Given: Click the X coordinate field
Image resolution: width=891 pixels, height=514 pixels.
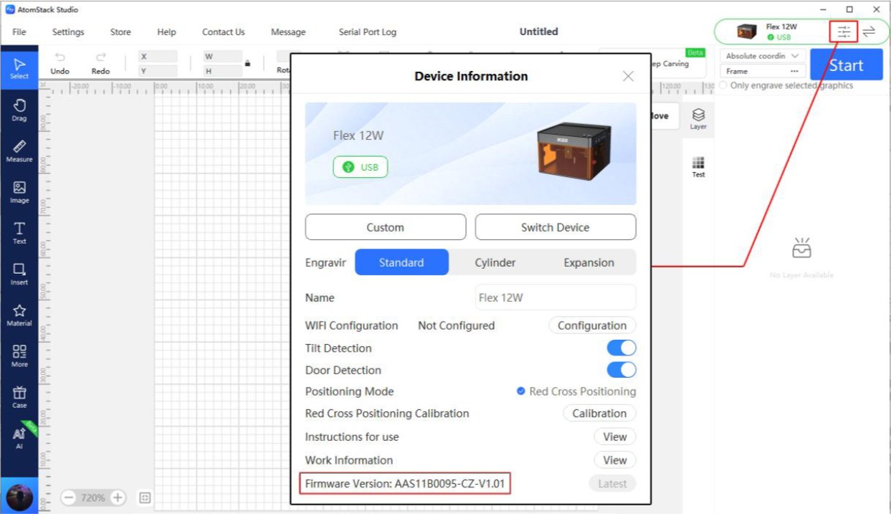Looking at the screenshot, I should click(158, 56).
